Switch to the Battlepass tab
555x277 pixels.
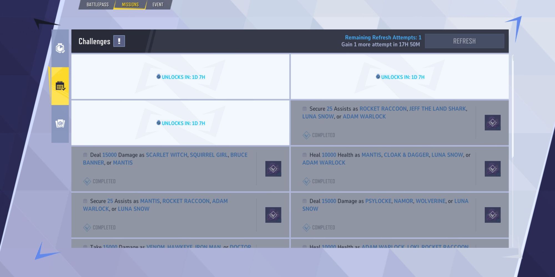tap(97, 5)
